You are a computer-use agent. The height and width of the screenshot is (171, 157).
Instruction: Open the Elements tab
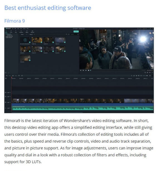pos(32,32)
